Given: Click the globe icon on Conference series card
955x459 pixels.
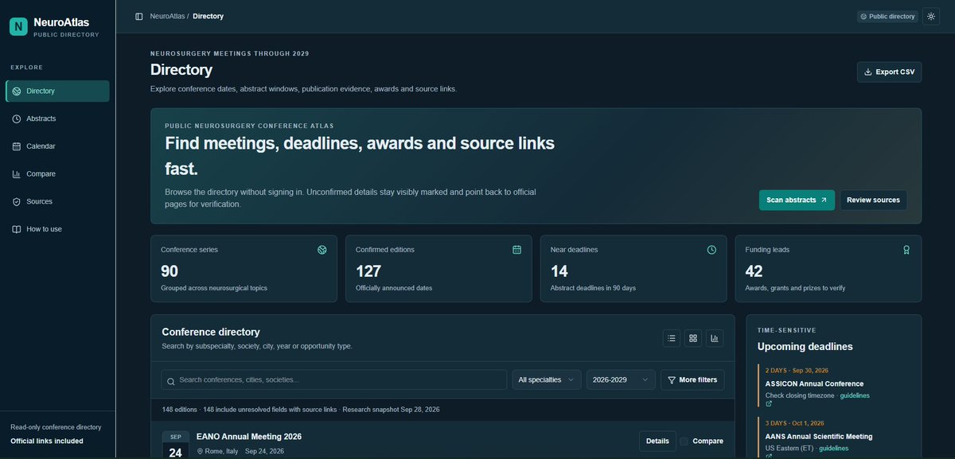Looking at the screenshot, I should coord(322,250).
